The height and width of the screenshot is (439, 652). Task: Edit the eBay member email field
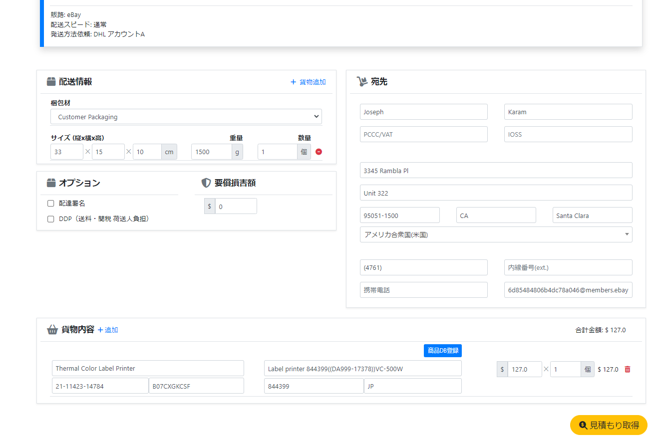tap(568, 290)
